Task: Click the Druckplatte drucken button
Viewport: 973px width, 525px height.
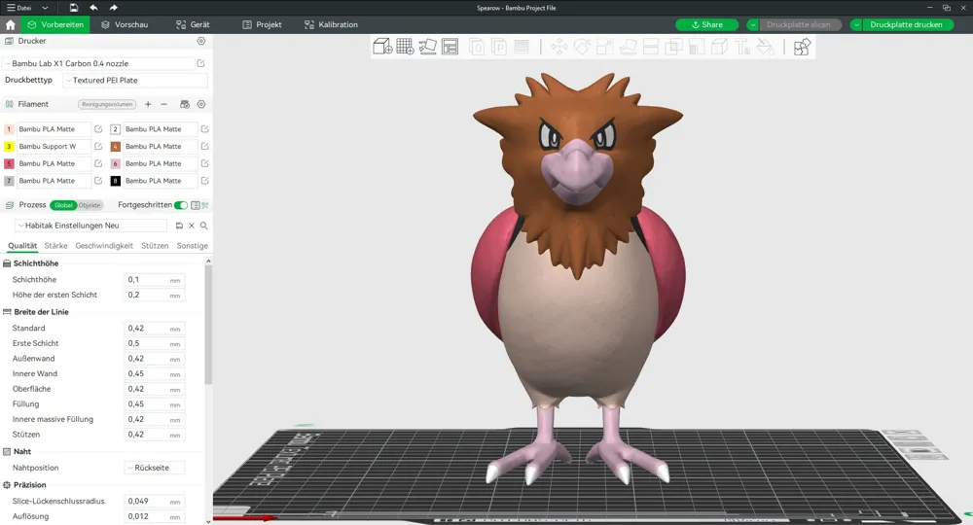Action: (907, 25)
